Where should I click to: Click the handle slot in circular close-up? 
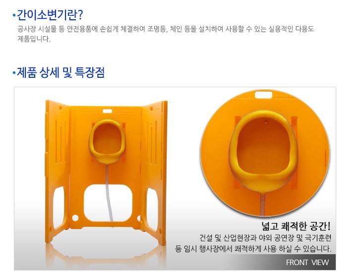(x=263, y=95)
